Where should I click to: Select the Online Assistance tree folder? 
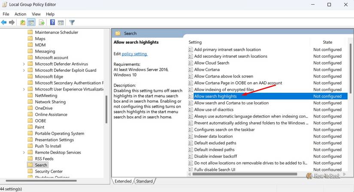pos(51,114)
